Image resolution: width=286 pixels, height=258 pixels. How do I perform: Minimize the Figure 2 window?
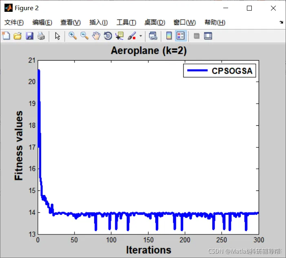[x=226, y=8]
